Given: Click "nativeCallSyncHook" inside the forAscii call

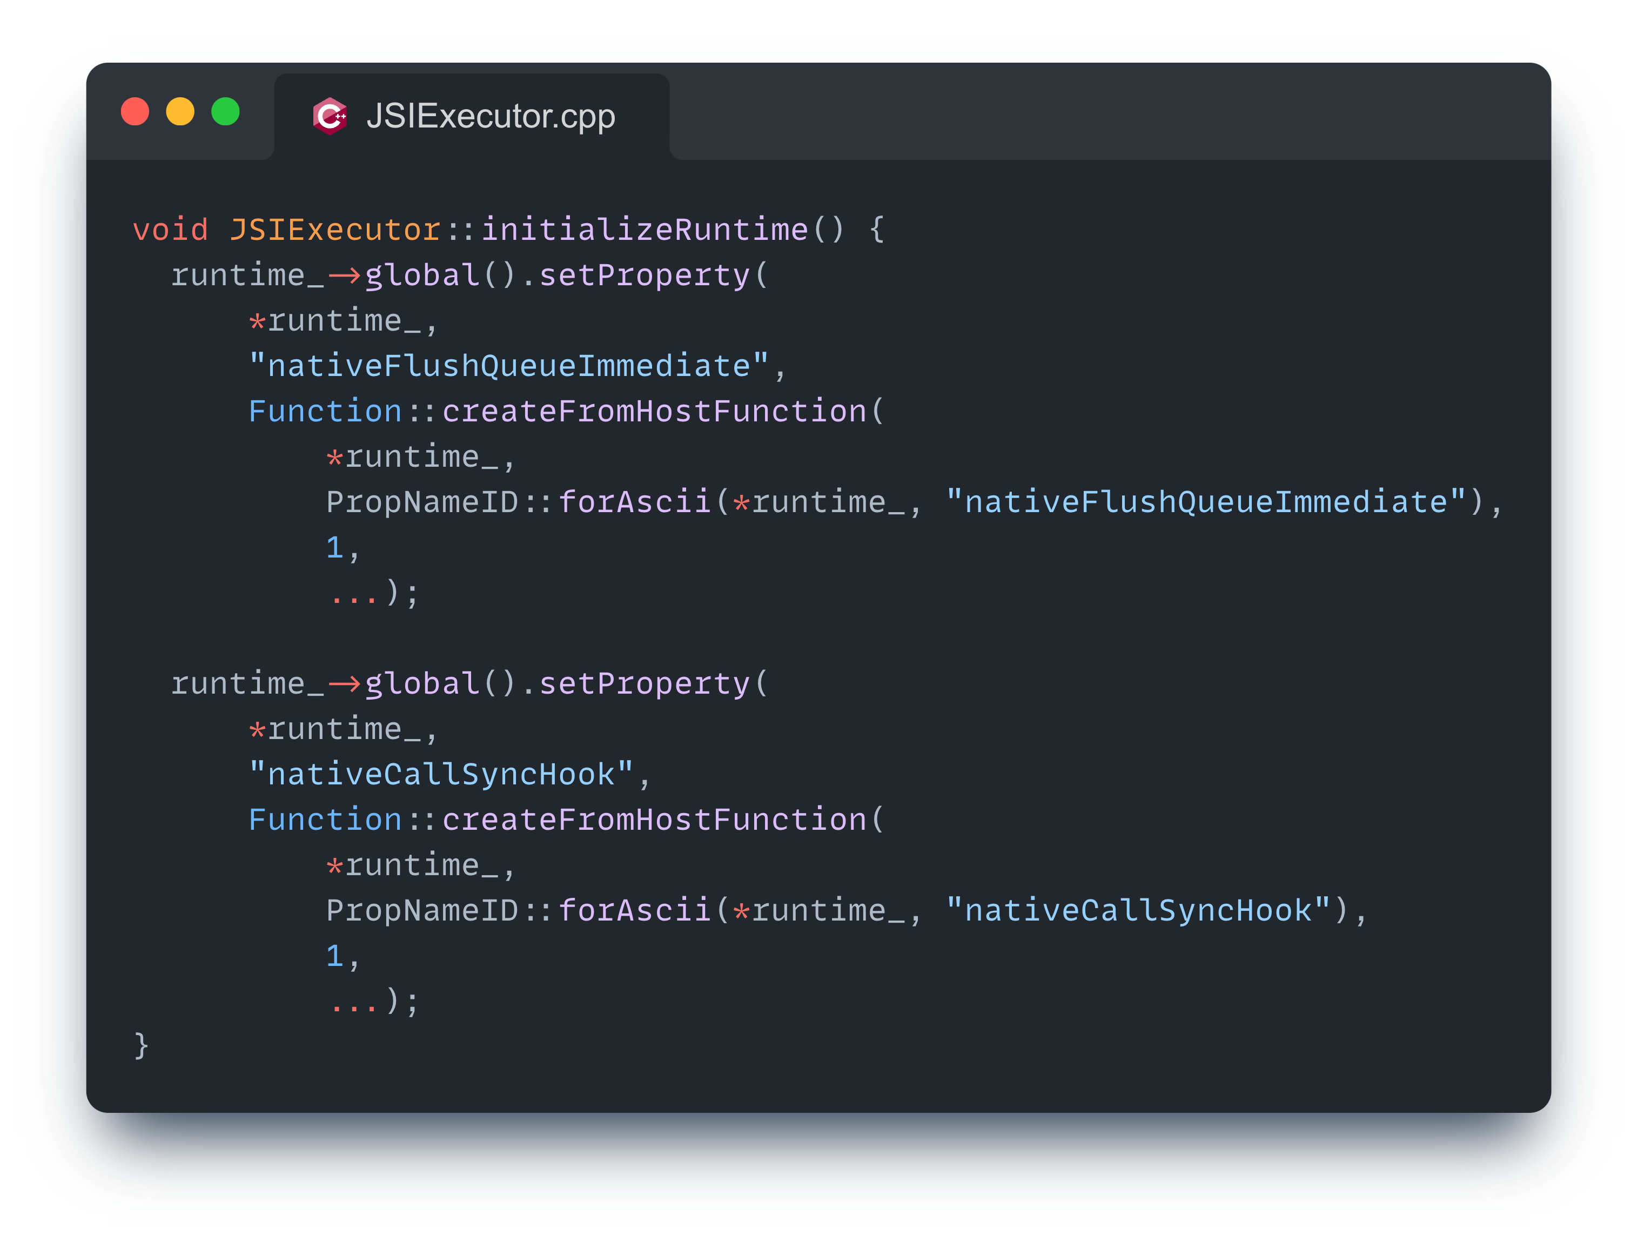Looking at the screenshot, I should coord(1138,911).
